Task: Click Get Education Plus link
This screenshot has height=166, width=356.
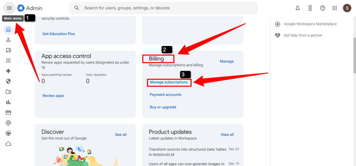Action: (x=59, y=34)
